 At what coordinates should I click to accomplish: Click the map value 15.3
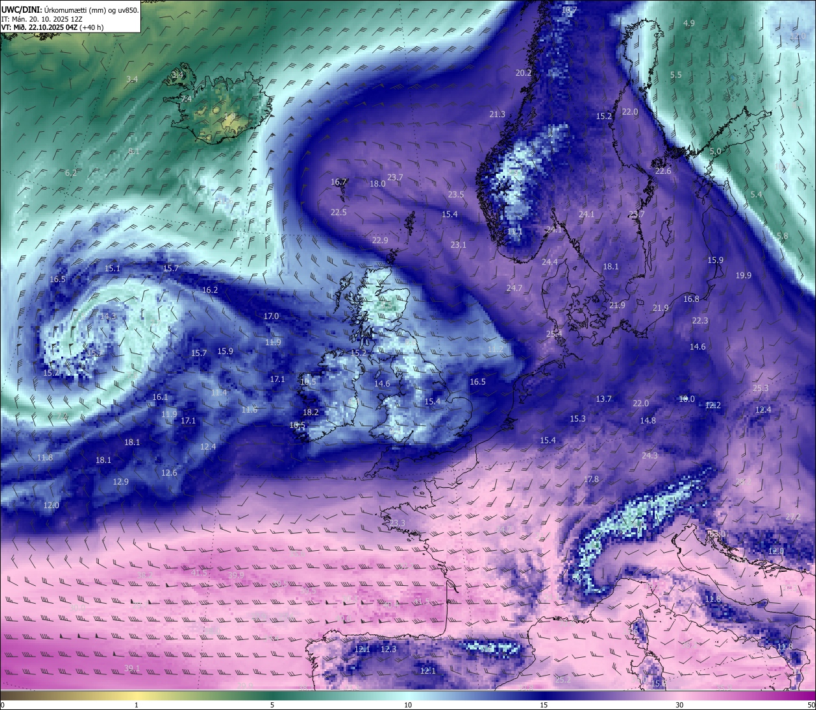tap(578, 418)
